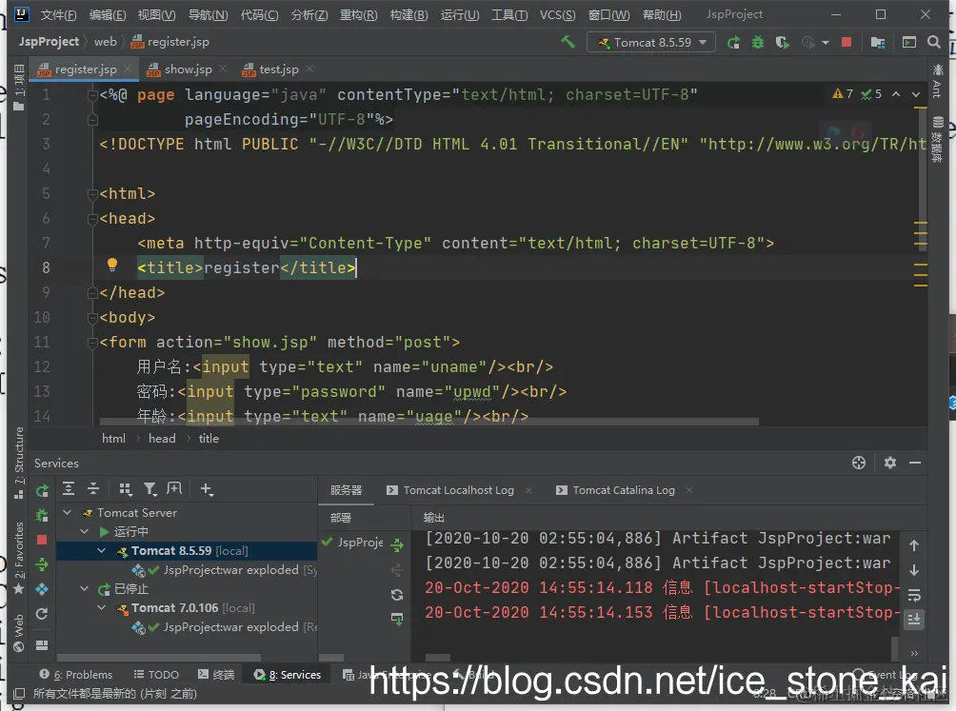Open the 帮助(H) menu
Image resolution: width=956 pixels, height=711 pixels.
point(662,14)
